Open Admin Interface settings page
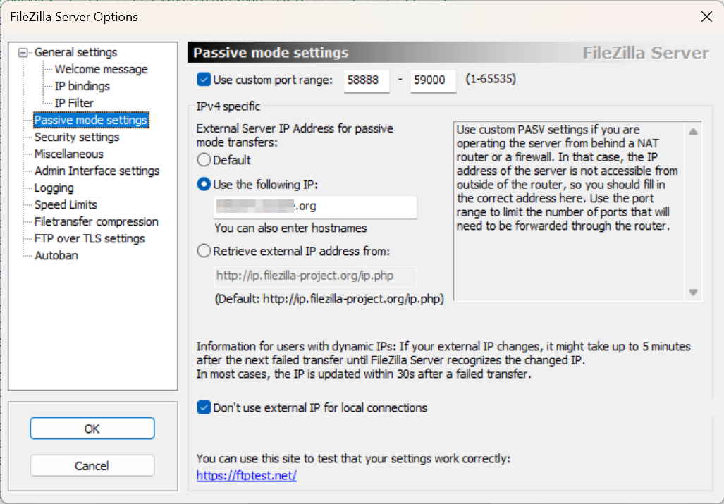The image size is (724, 504). 97,171
